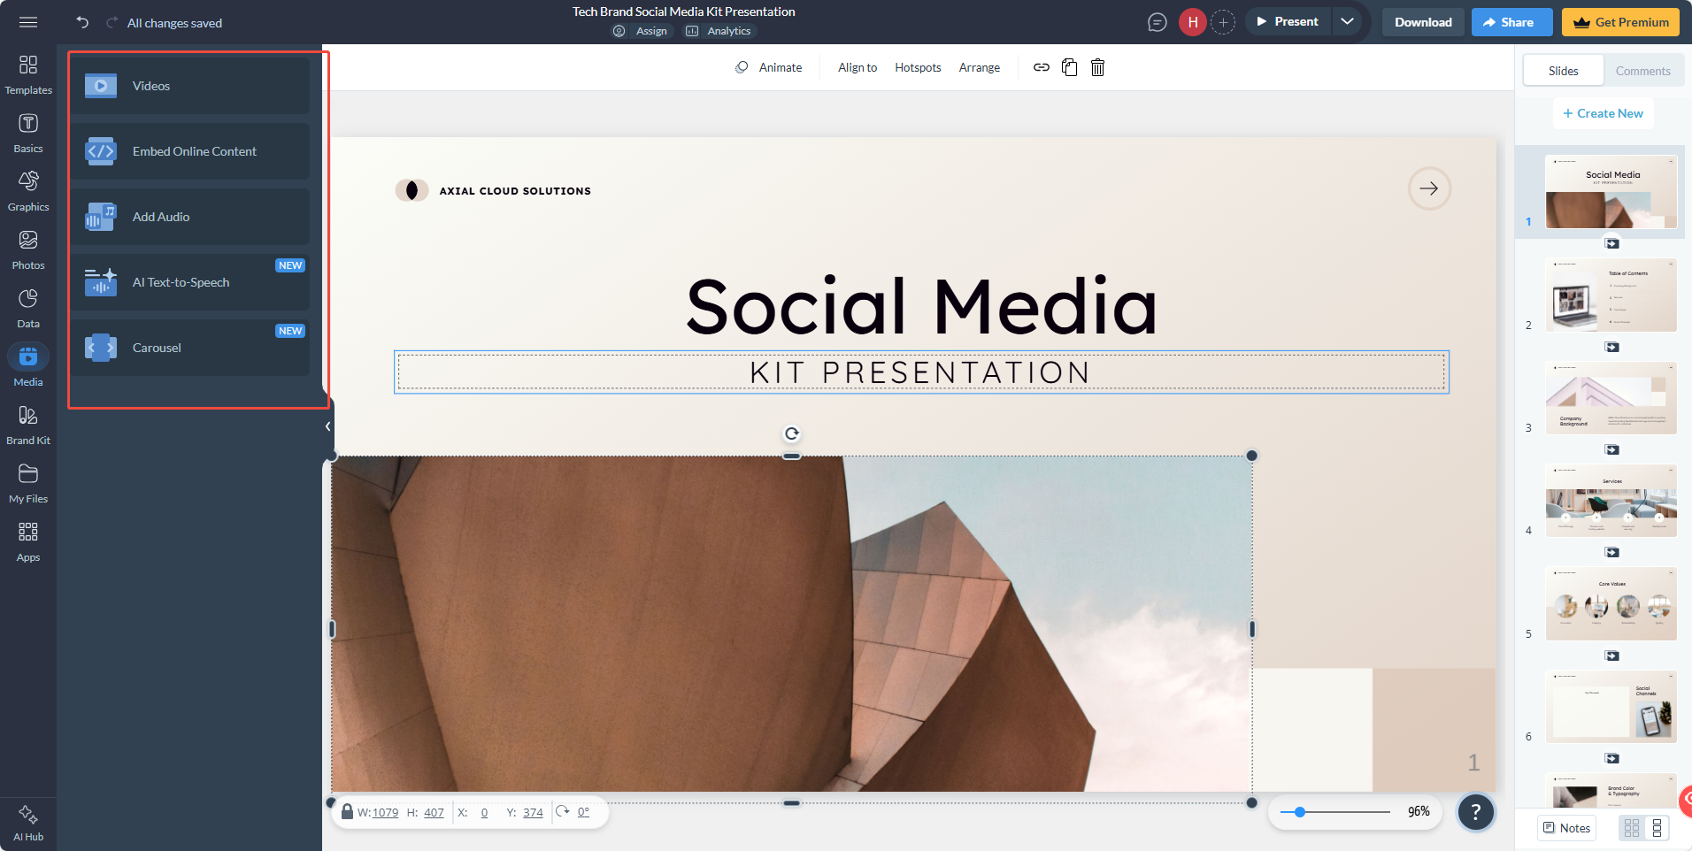Screen dimensions: 1692x851
Task: Select slide 3 thumbnail
Action: tap(1610, 398)
